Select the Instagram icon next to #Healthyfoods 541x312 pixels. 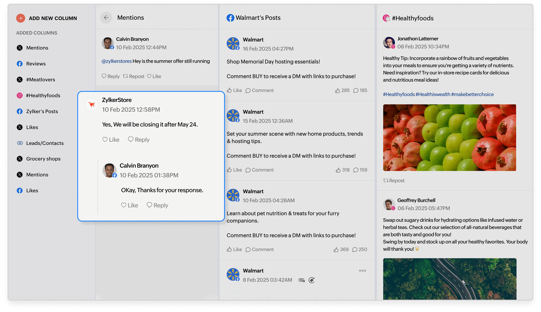20,95
